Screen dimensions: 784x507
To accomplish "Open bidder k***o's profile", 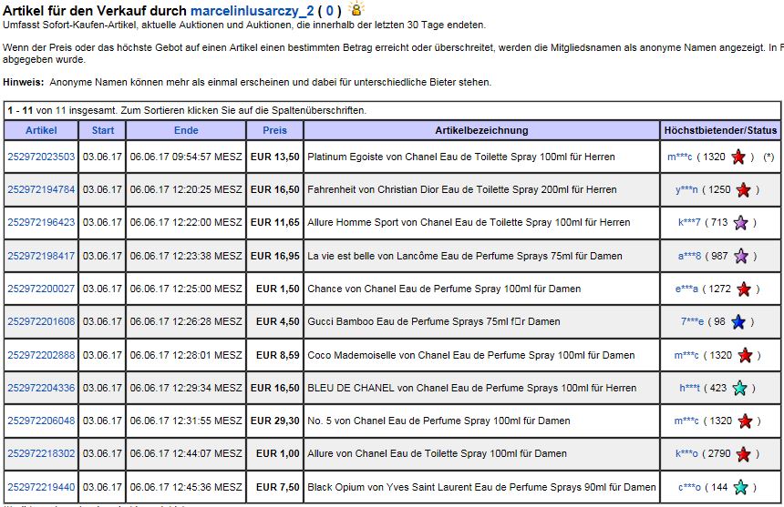I will click(x=686, y=454).
